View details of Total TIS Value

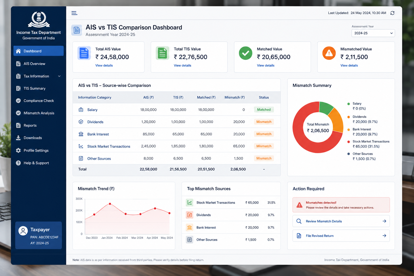[x=182, y=65]
